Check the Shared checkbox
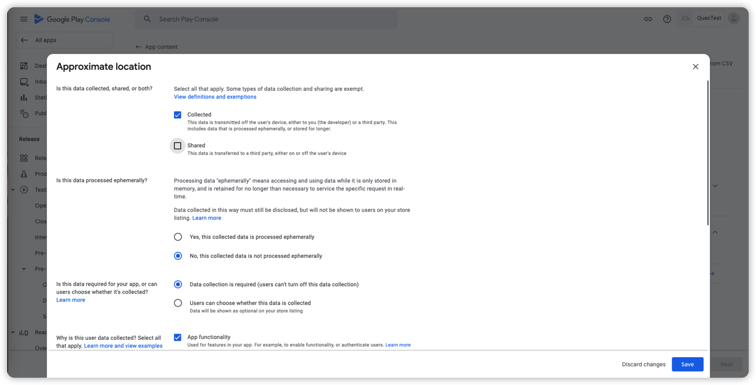756x385 pixels. (x=178, y=146)
